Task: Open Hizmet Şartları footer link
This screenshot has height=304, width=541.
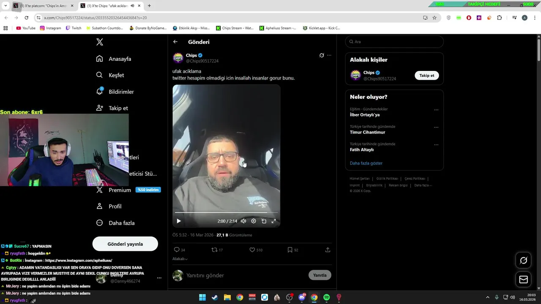Action: 360,179
